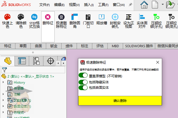Click the SOLIDWORKS logo
This screenshot has width=178, height=118.
click(16, 4)
